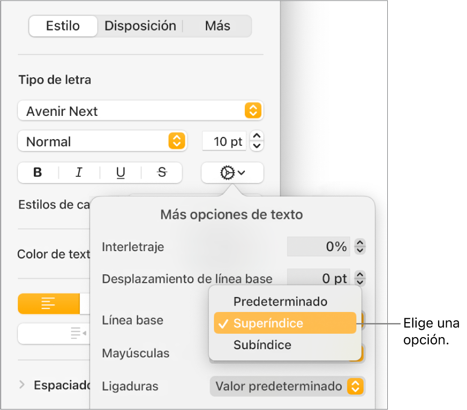The width and height of the screenshot is (467, 410).
Task: Choose Predeterminado baseline option
Action: 280,302
